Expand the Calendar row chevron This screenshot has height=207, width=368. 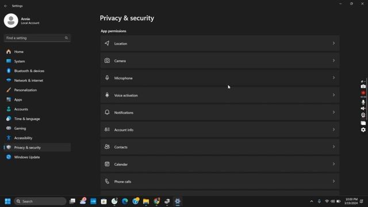pyautogui.click(x=333, y=164)
